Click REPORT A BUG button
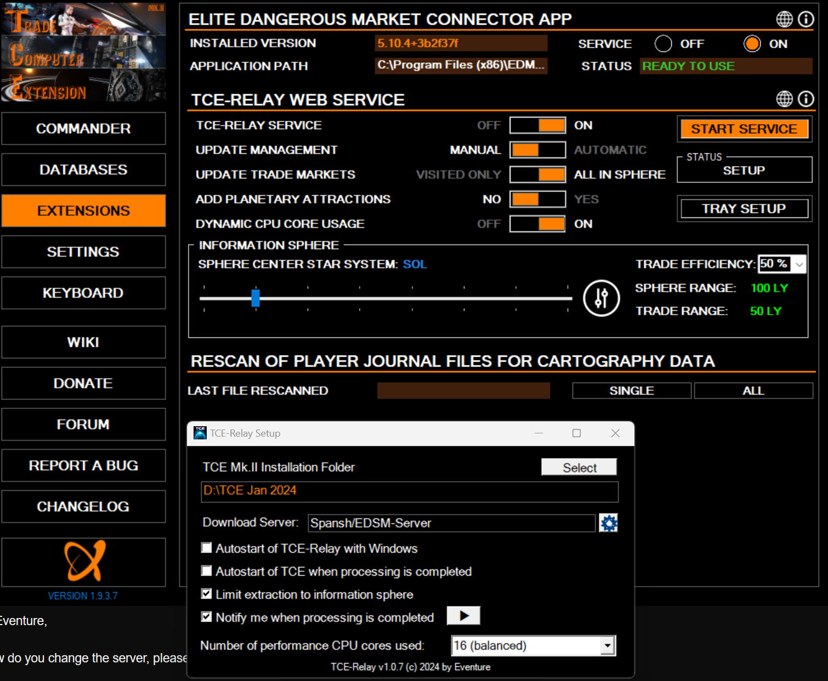Viewport: 828px width, 681px height. [x=83, y=465]
